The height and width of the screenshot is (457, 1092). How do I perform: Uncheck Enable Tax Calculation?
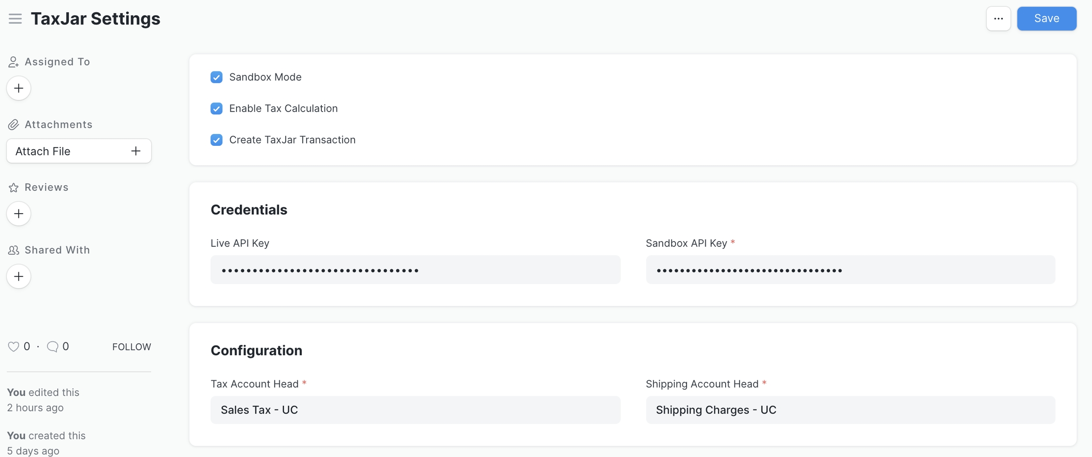tap(217, 108)
